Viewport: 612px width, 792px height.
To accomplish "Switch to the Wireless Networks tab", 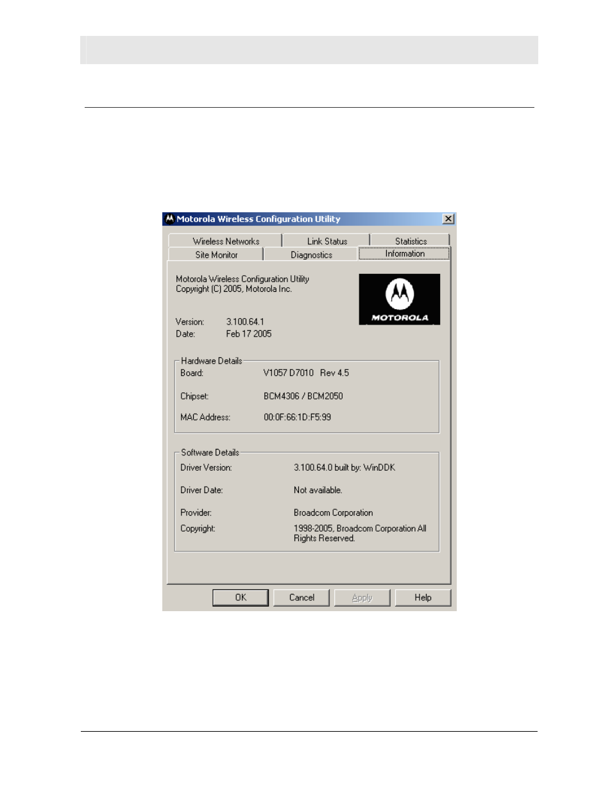I will click(x=226, y=241).
